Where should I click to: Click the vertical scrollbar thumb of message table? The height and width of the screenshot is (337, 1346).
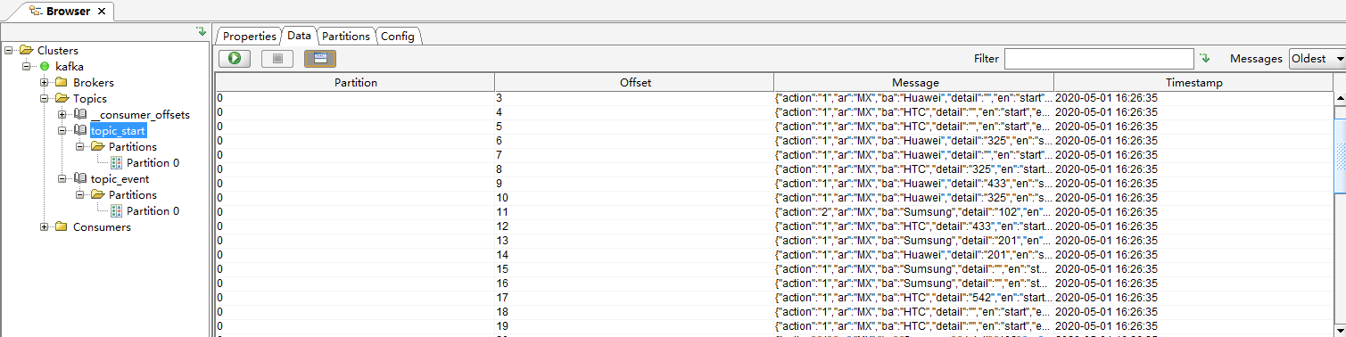(x=1340, y=155)
